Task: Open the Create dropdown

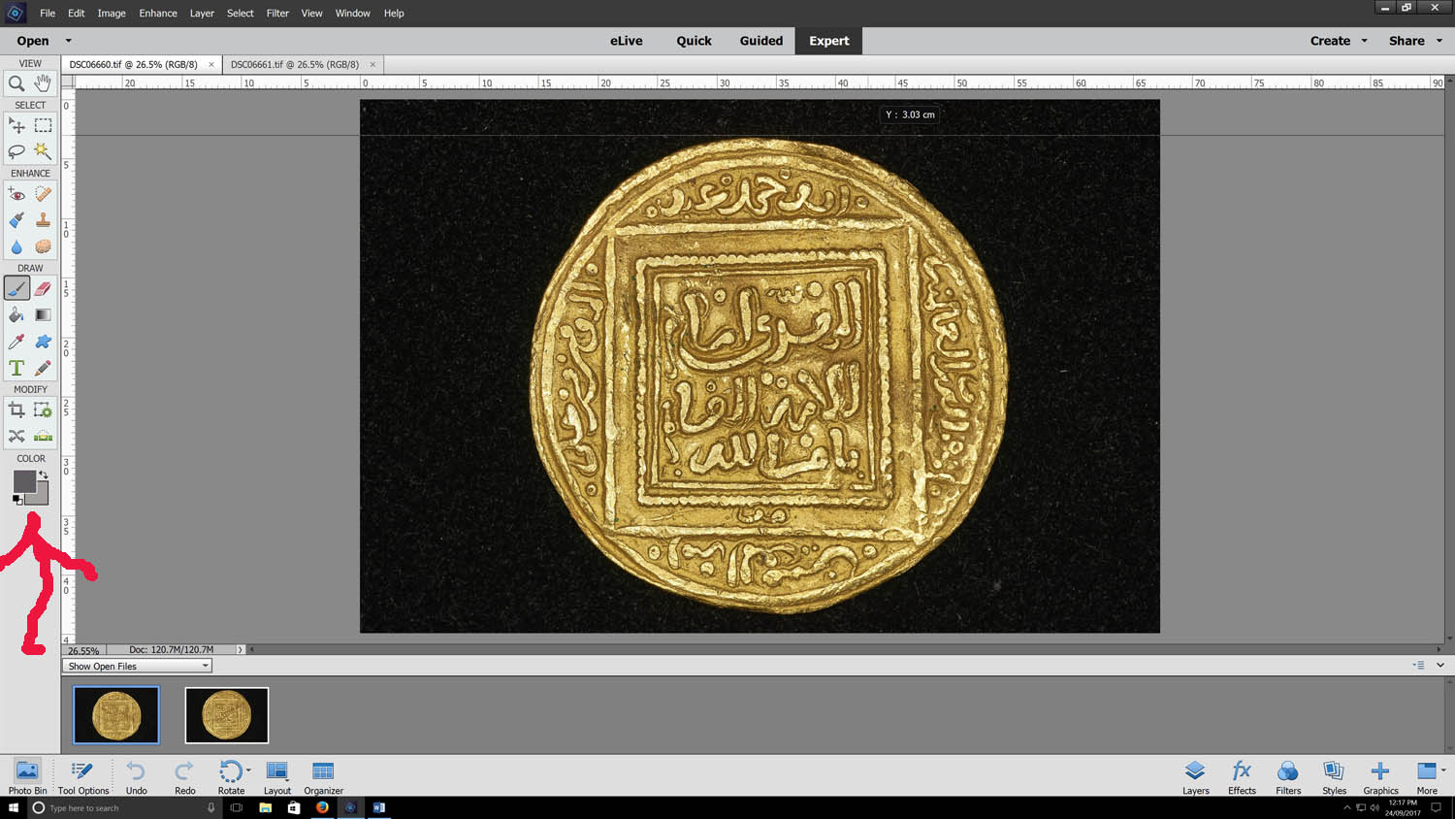Action: click(x=1339, y=41)
